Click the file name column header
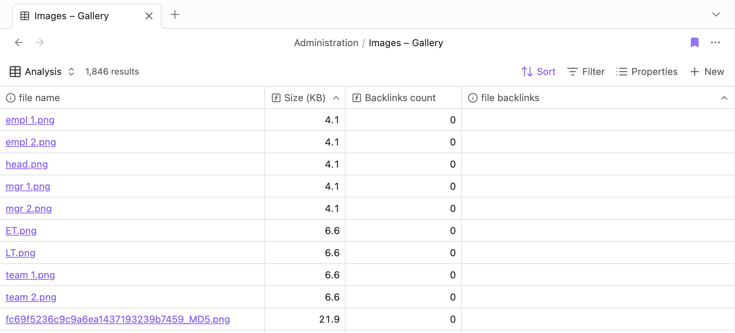Image resolution: width=735 pixels, height=333 pixels. coord(39,98)
